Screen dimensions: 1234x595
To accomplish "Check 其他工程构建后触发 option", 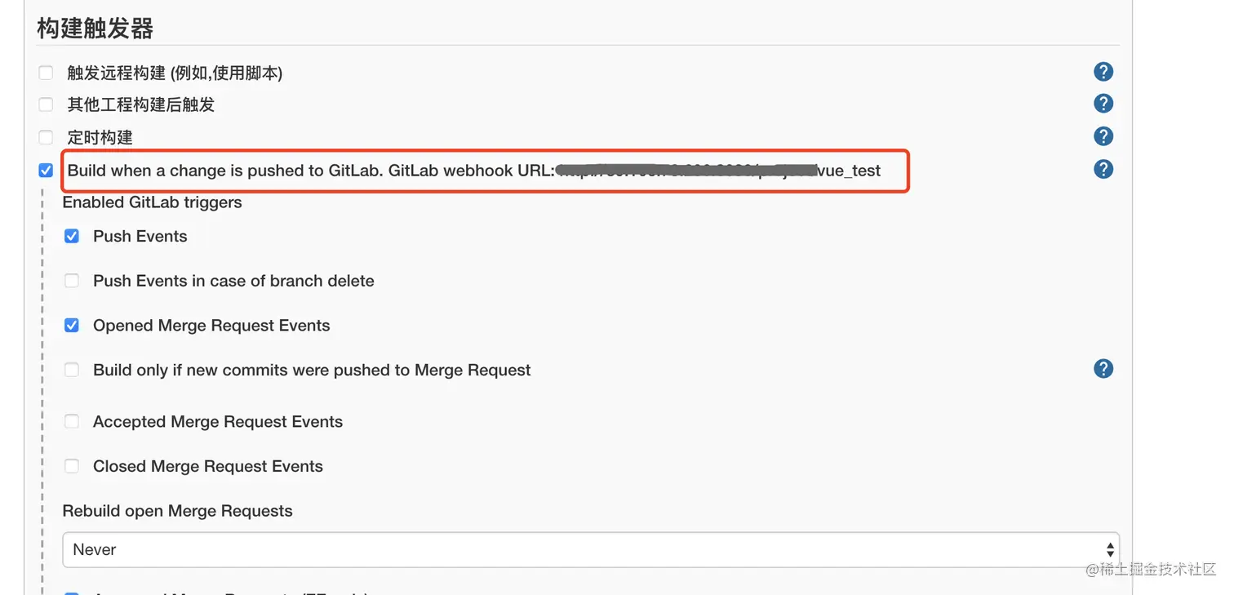I will 47,105.
